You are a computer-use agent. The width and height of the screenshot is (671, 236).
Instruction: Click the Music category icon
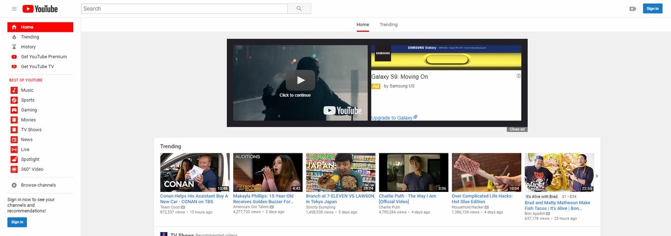tap(14, 90)
